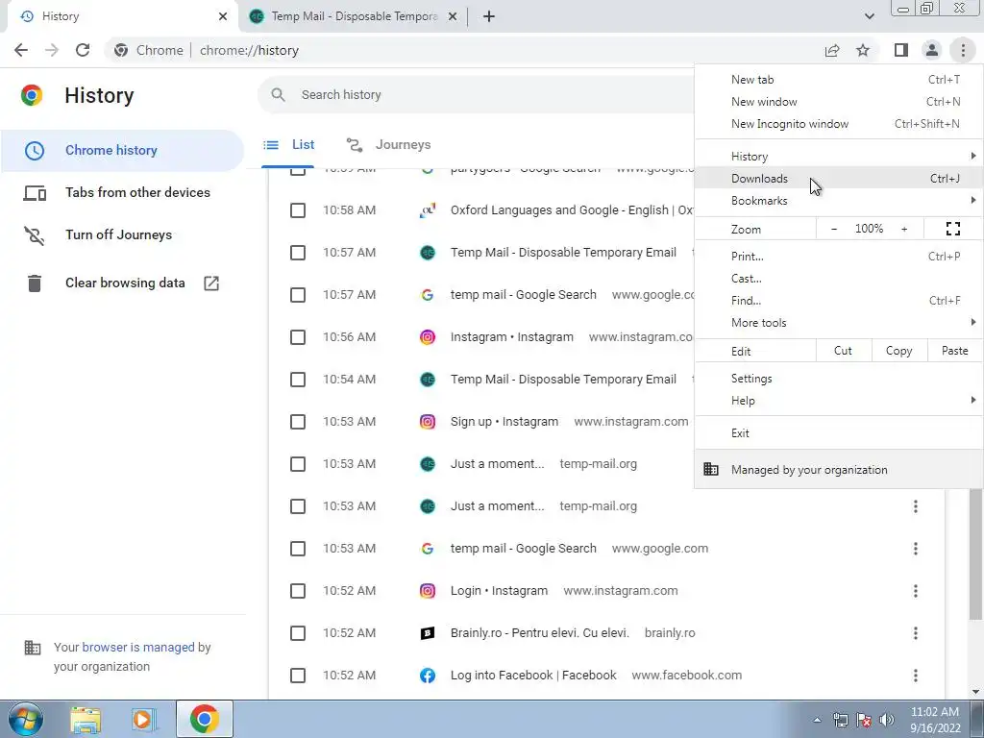Click Managed by your organization
Screen dimensions: 984x738
point(838,469)
